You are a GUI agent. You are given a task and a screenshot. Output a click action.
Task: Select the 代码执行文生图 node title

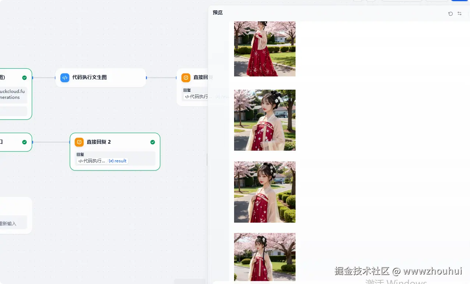(89, 78)
